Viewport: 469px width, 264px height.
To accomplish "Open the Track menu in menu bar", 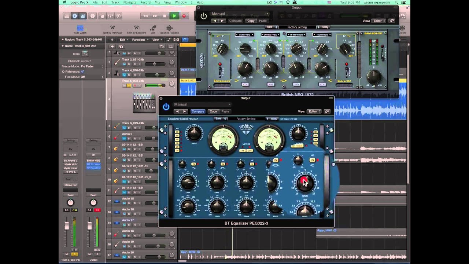I will (115, 3).
